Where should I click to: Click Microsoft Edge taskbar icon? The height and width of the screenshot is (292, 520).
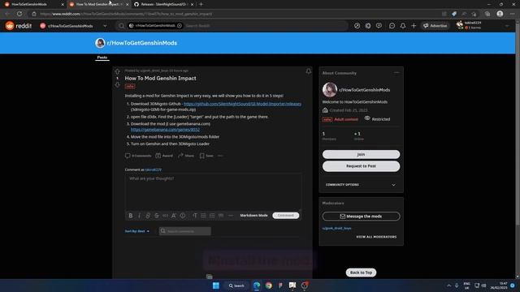pos(257,286)
